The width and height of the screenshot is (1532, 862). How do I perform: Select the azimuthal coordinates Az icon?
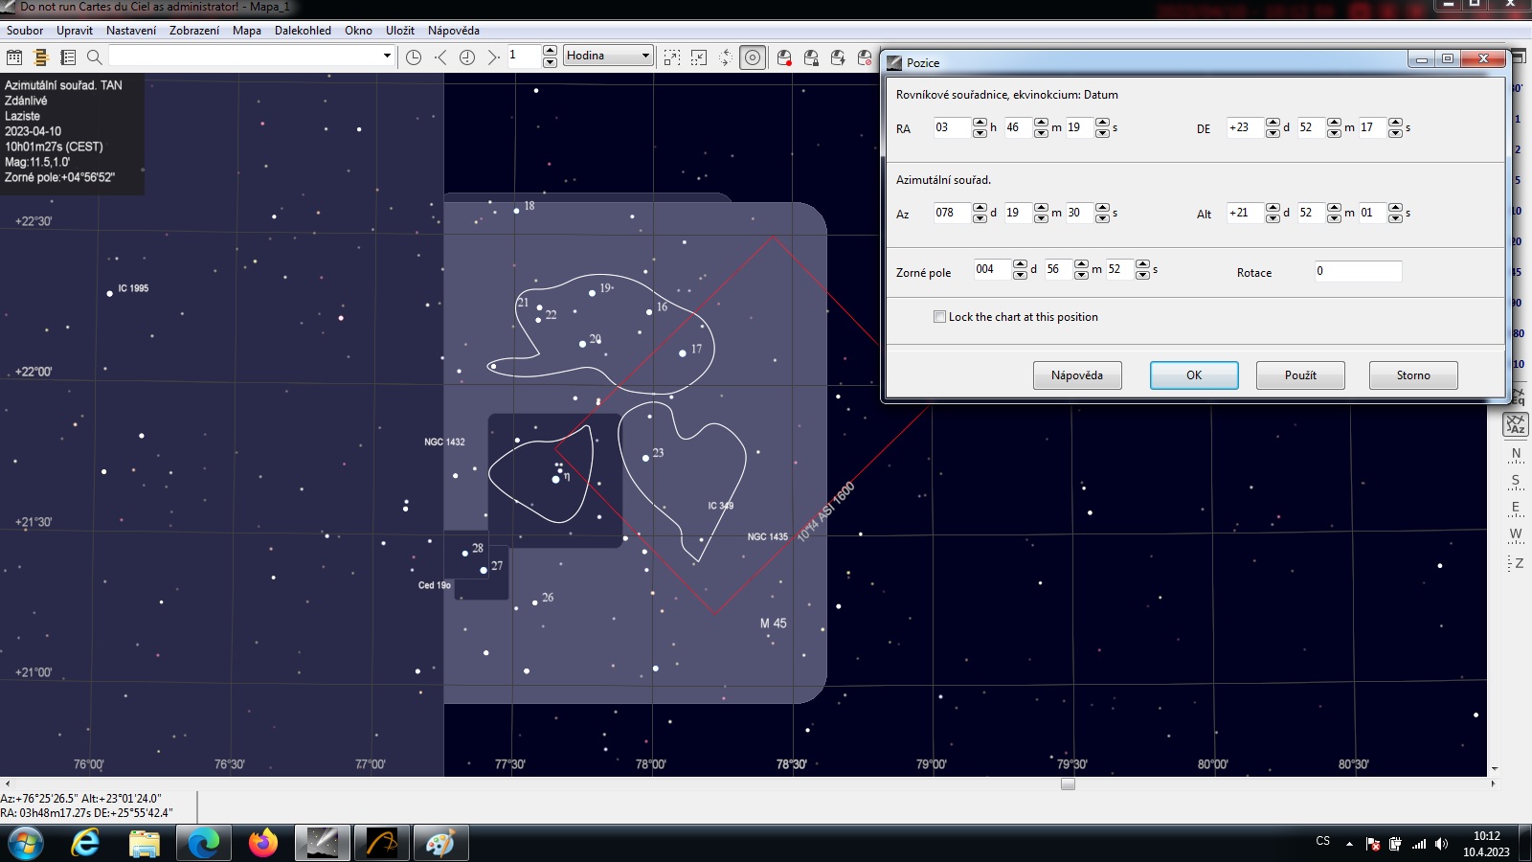click(1516, 424)
